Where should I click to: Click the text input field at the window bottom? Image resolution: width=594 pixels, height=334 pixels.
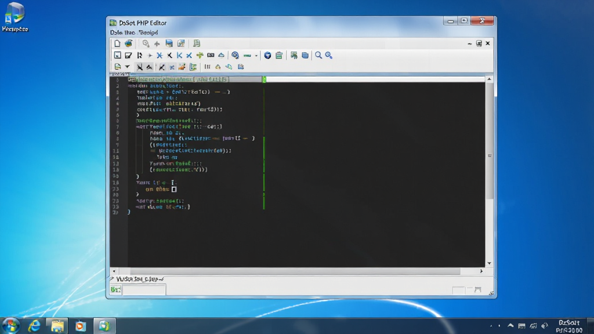pos(144,290)
